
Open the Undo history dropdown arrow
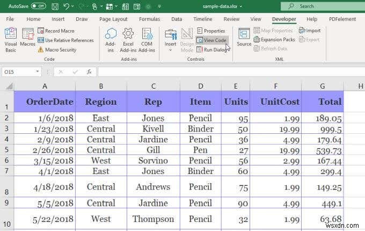point(73,6)
